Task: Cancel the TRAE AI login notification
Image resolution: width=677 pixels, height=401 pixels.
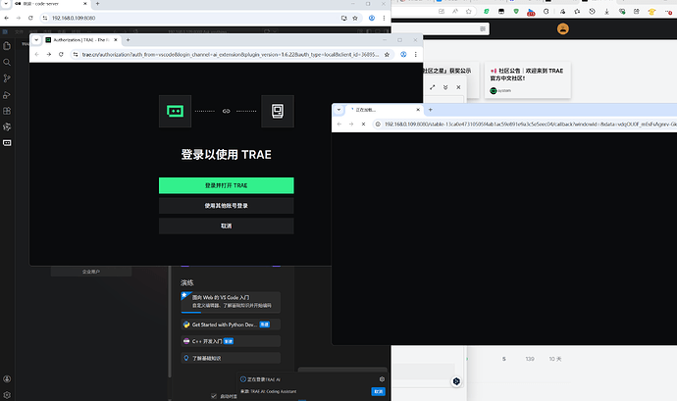Action: pyautogui.click(x=378, y=391)
